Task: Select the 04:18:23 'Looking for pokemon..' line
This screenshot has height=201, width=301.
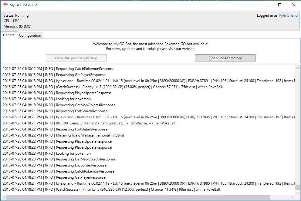Action: 47,153
